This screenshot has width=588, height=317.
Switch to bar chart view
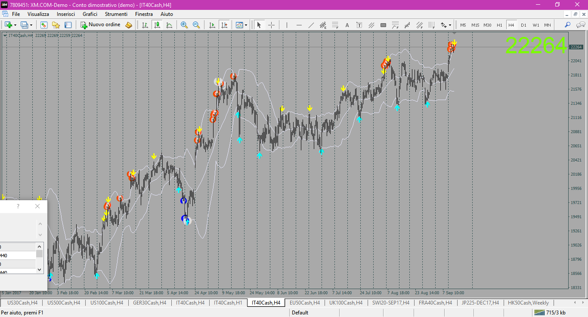pyautogui.click(x=145, y=25)
